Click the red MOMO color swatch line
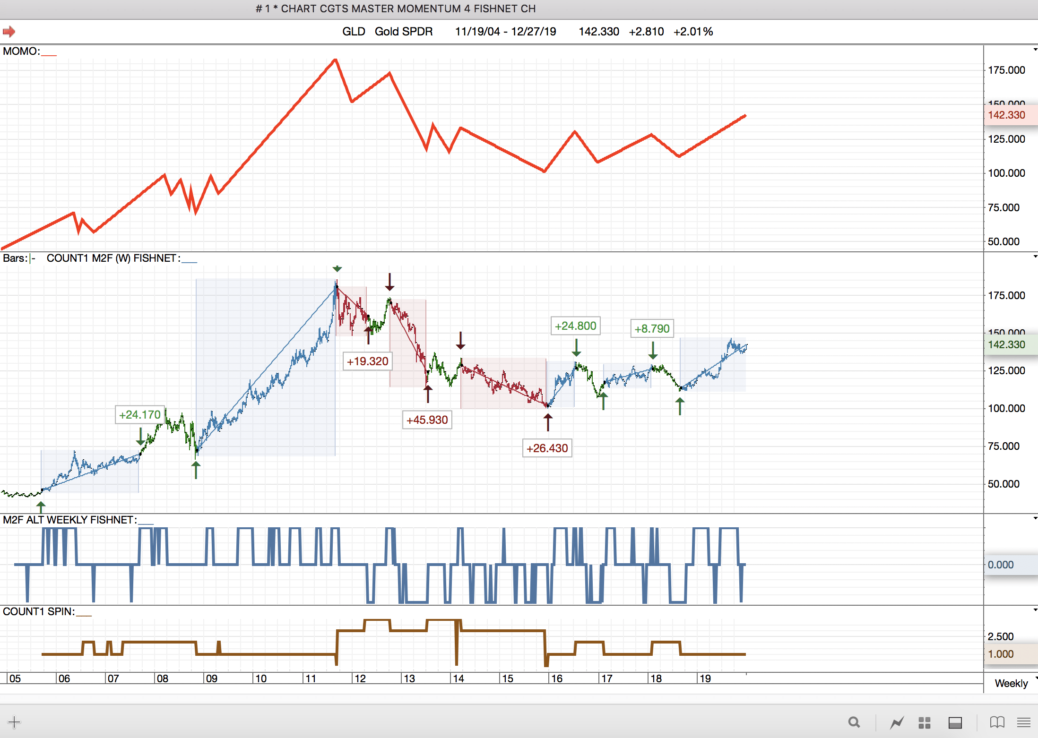Viewport: 1038px width, 738px height. 49,55
